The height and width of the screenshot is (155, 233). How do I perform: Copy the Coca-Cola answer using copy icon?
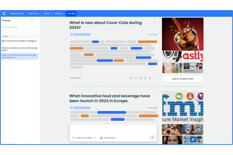[145, 78]
